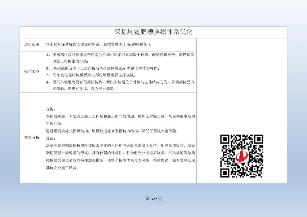
Task: Click the continuation line 混凝土梁板带的形式；
Action: point(70,61)
